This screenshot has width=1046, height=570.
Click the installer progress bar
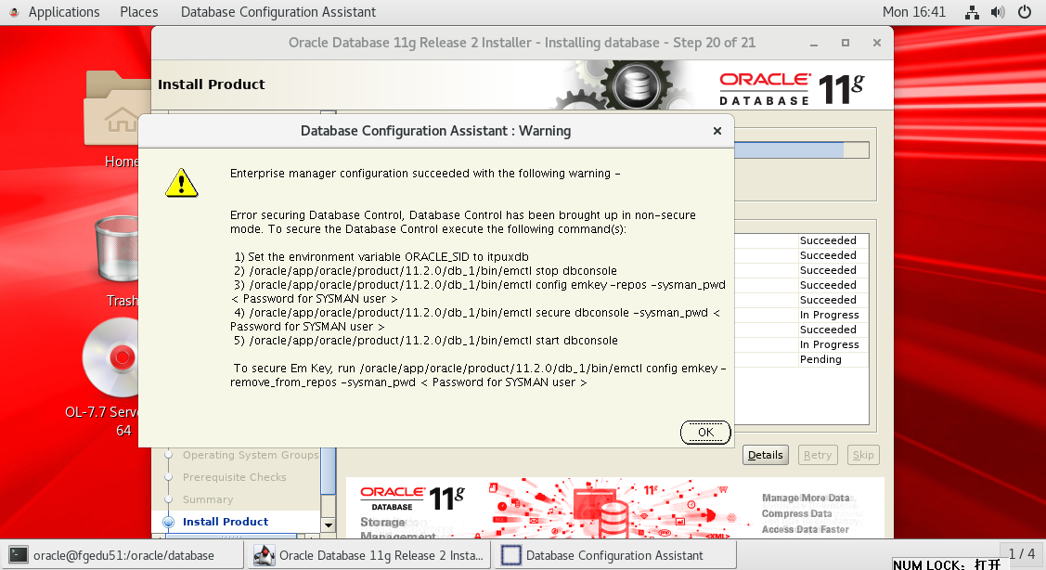802,149
